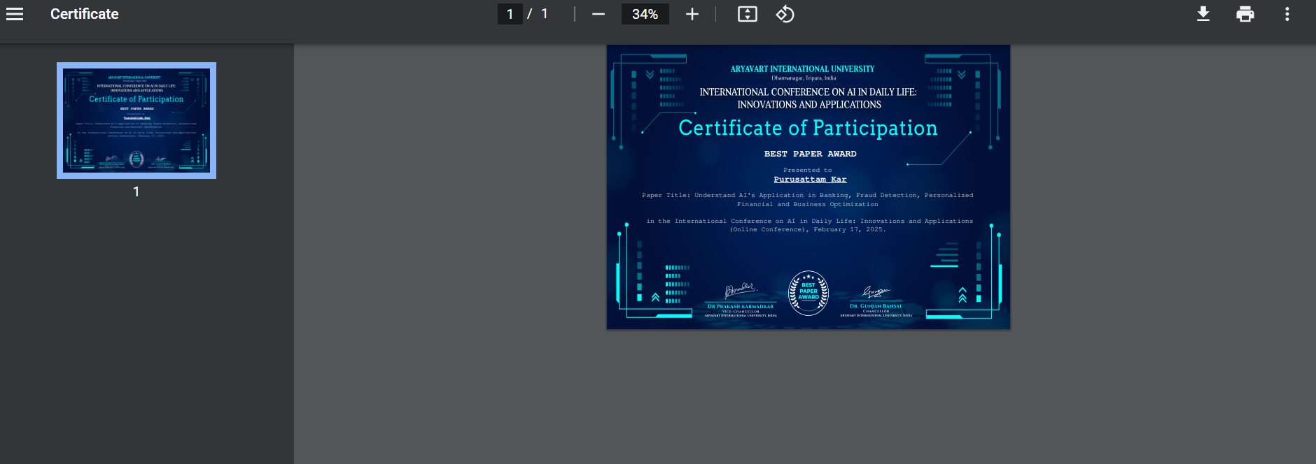This screenshot has height=464, width=1316.
Task: Click the thumbnail label 1
Action: 136,191
